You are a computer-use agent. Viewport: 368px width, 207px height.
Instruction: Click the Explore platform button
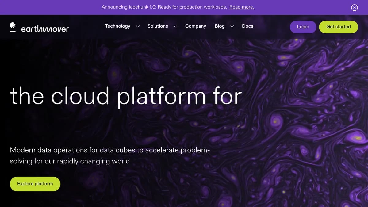35,184
